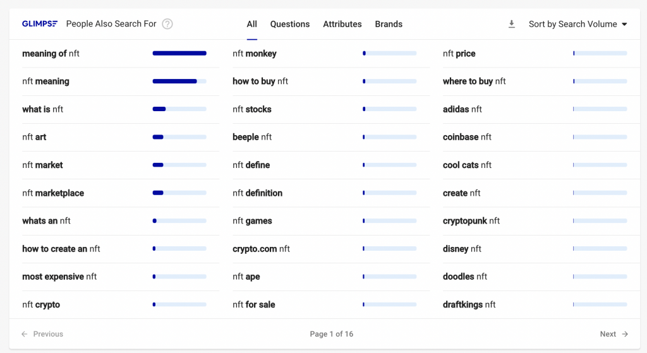Open the help question mark icon

(167, 24)
